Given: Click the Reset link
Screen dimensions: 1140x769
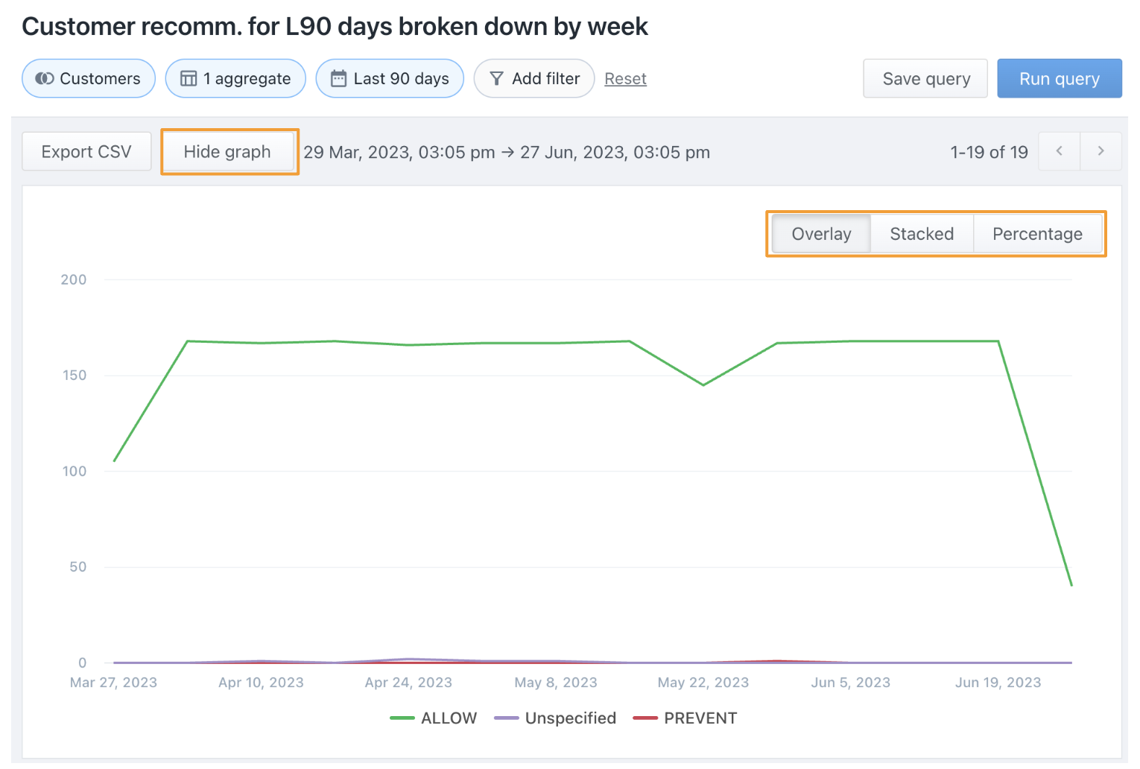Looking at the screenshot, I should point(625,78).
